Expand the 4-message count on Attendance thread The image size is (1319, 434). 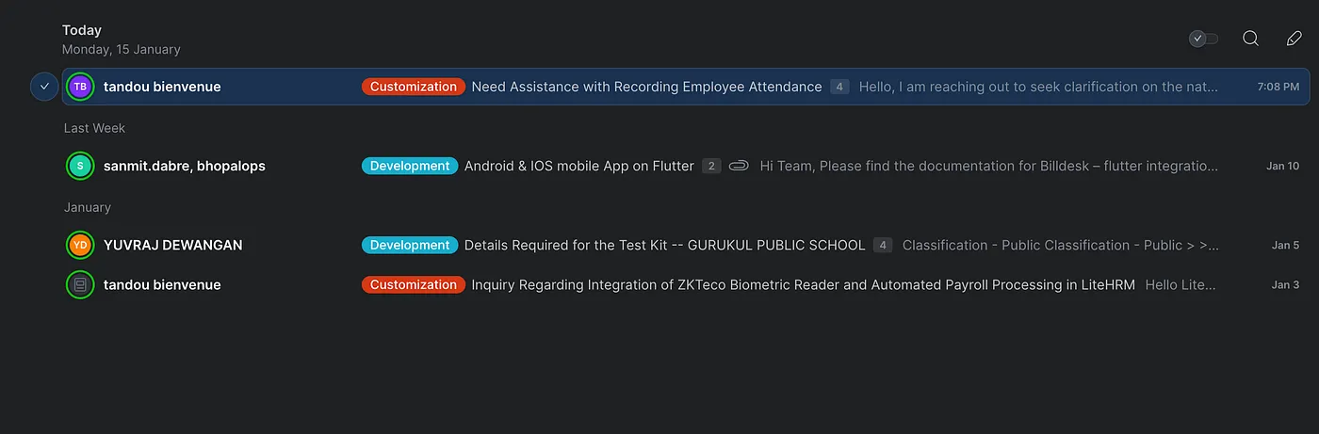coord(839,87)
